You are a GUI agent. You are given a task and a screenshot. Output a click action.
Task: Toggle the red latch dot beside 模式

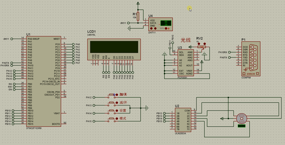click(x=117, y=119)
